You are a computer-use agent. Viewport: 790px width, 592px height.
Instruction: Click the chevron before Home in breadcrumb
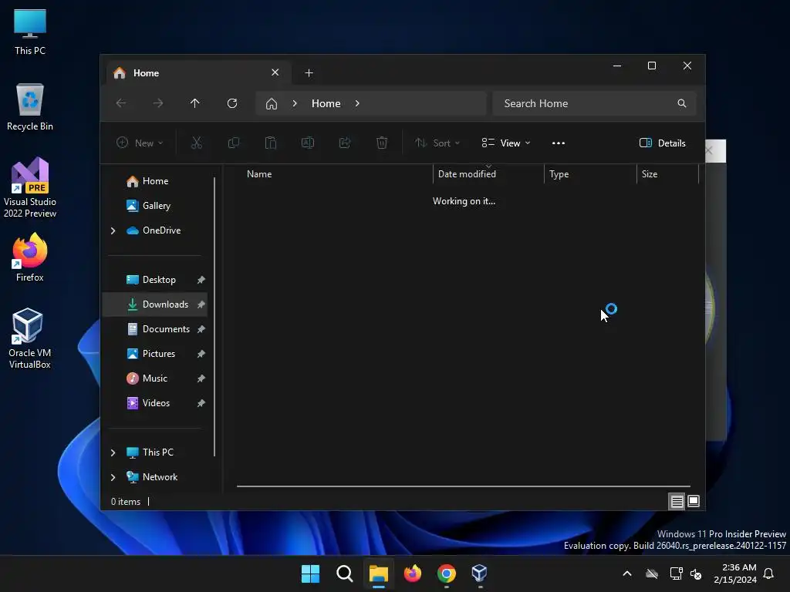coord(295,103)
